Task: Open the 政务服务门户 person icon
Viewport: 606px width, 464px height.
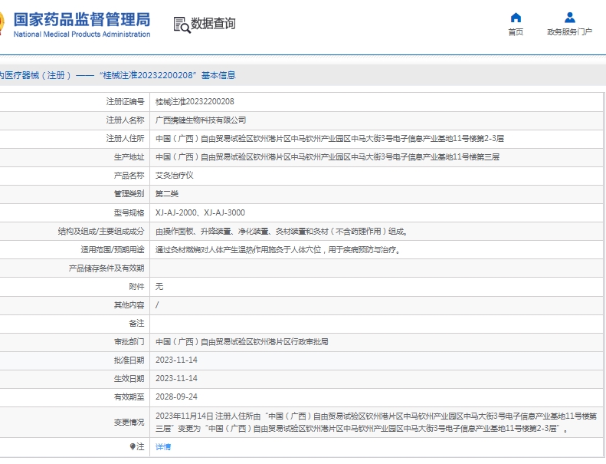Action: point(570,18)
